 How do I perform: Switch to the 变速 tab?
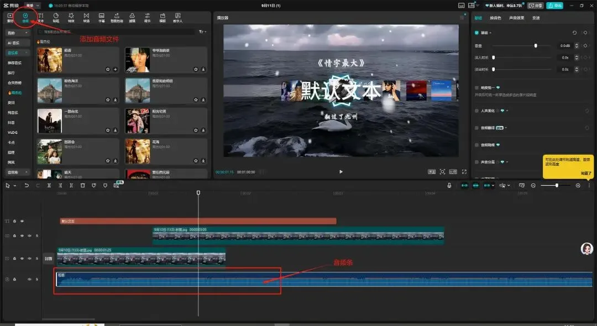pyautogui.click(x=536, y=18)
